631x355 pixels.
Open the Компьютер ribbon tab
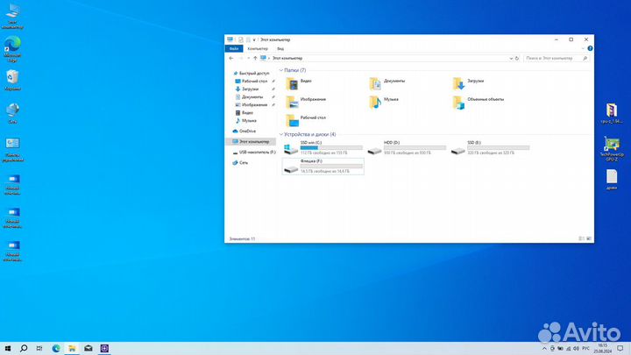pos(258,48)
